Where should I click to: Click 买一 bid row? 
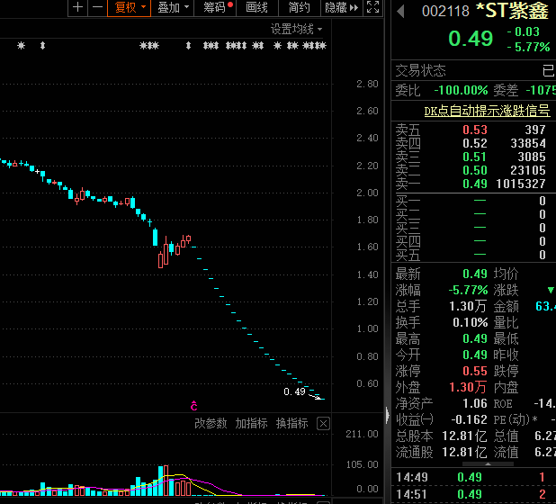(473, 201)
